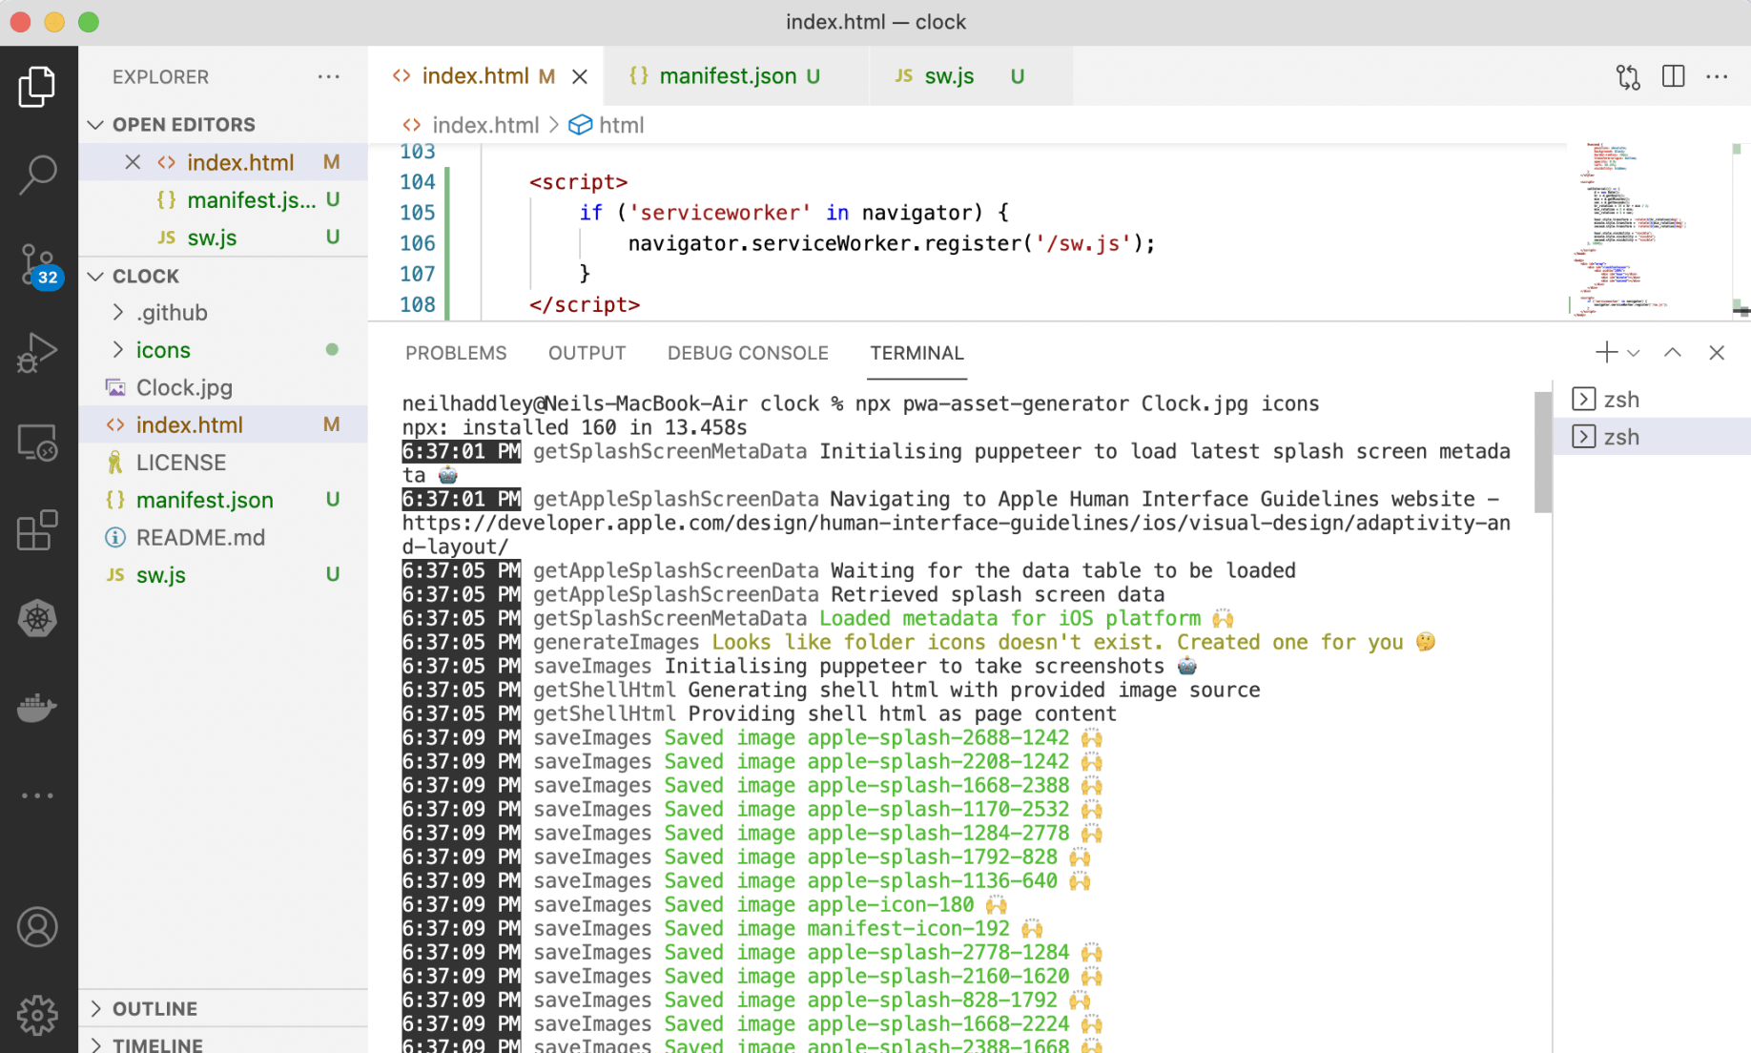Create a new terminal with plus button
Image resolution: width=1751 pixels, height=1053 pixels.
1606,353
